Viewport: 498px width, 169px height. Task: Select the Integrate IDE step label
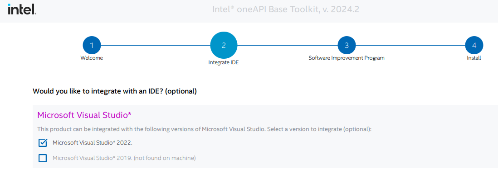tap(224, 63)
